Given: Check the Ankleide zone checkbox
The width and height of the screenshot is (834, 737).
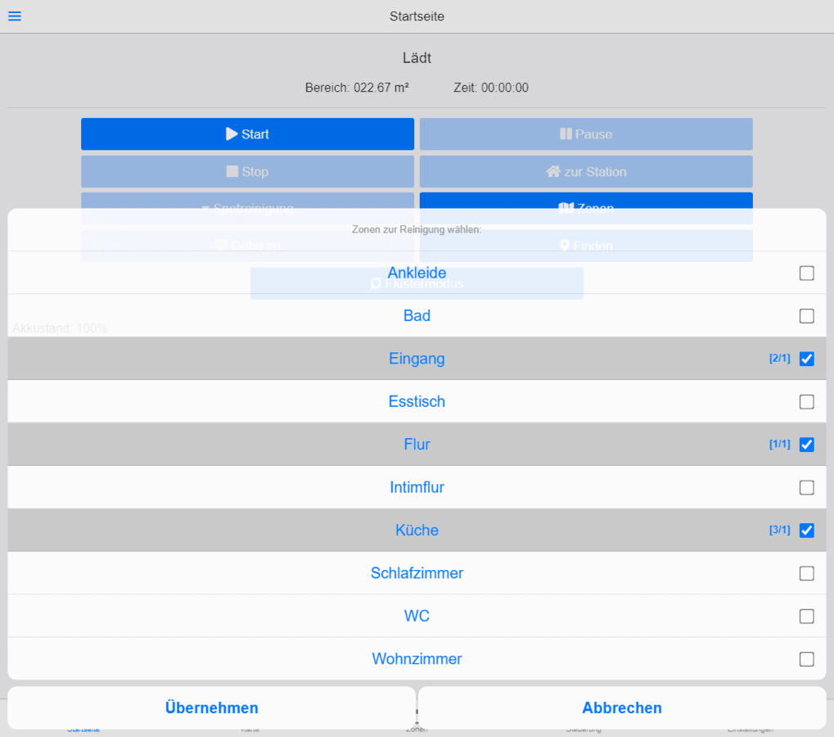Looking at the screenshot, I should pos(806,274).
